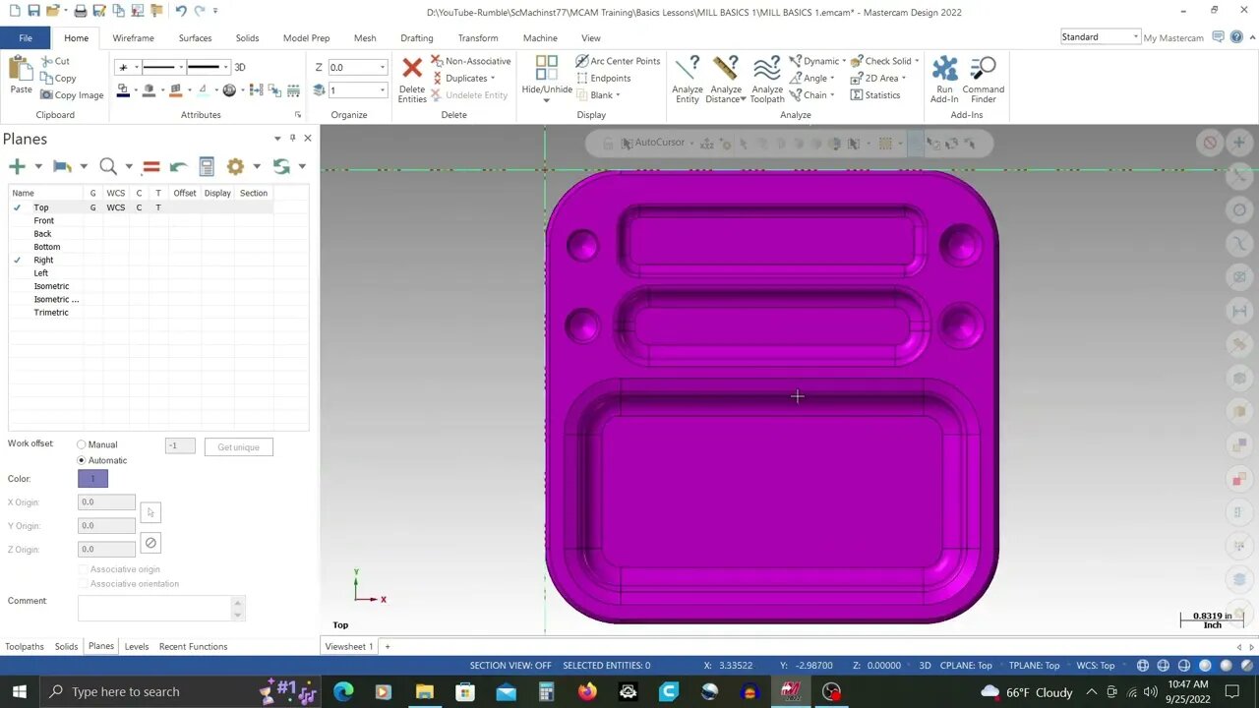Expand the Check Solid dropdown
Image resolution: width=1259 pixels, height=708 pixels.
[x=917, y=61]
